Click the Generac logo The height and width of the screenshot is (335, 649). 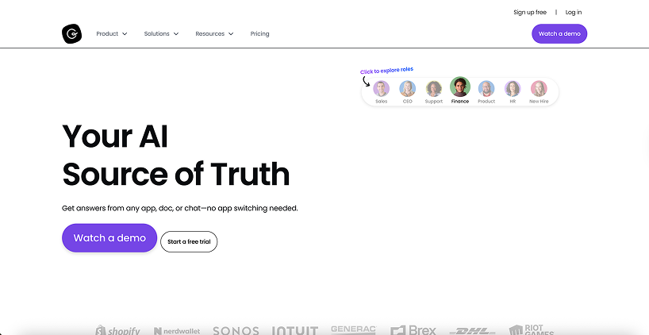pyautogui.click(x=354, y=329)
